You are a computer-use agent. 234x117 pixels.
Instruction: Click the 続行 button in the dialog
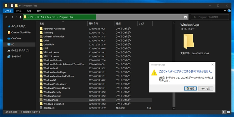(190, 88)
